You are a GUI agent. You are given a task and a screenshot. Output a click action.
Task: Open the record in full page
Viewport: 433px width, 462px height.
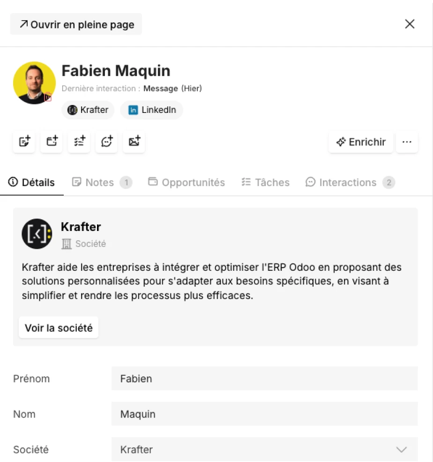75,24
